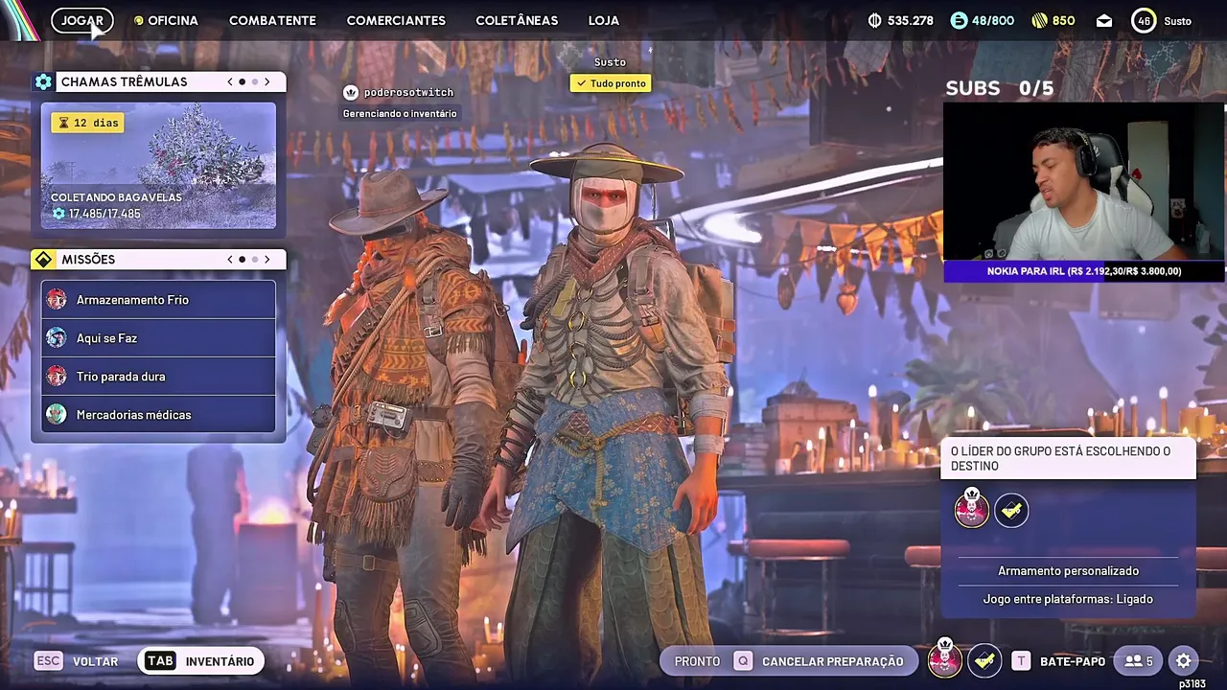Click the Trio parada dura mission giver icon
Viewport: 1227px width, 690px height.
[x=57, y=377]
